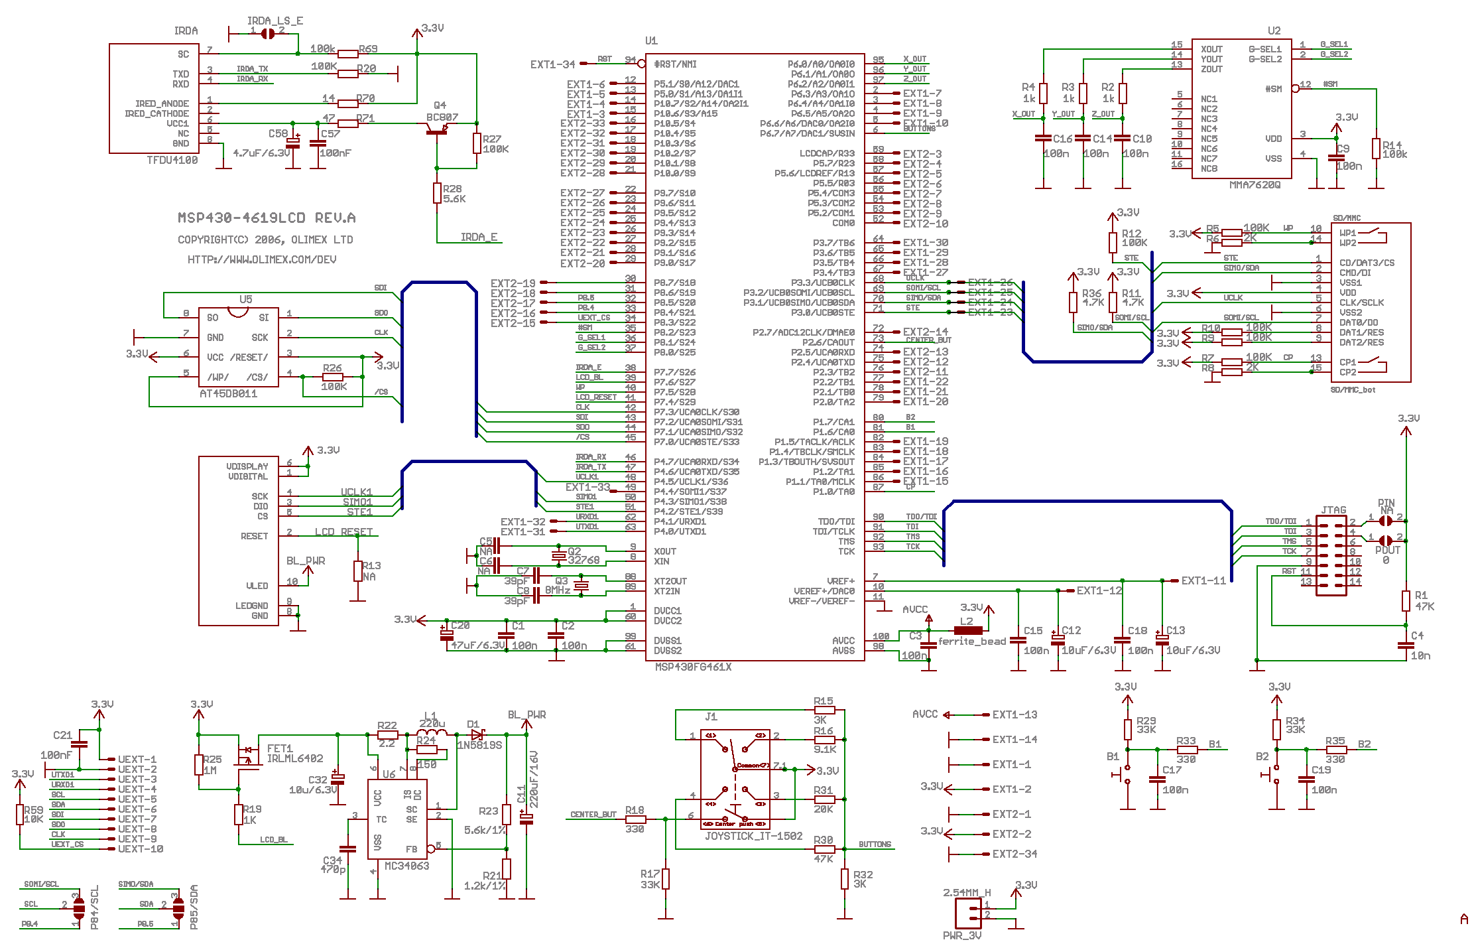
Task: Click the EXT1-11 net label
Action: pyautogui.click(x=1203, y=580)
